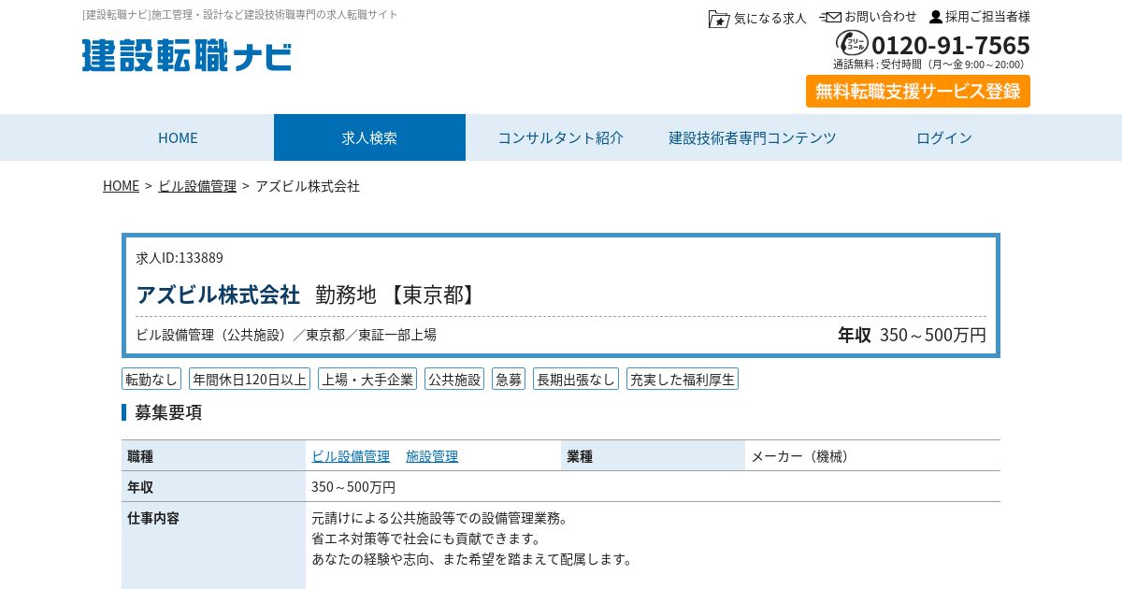Image resolution: width=1122 pixels, height=589 pixels.
Task: Open 採用ご担当者様 link
Action: coord(987,17)
